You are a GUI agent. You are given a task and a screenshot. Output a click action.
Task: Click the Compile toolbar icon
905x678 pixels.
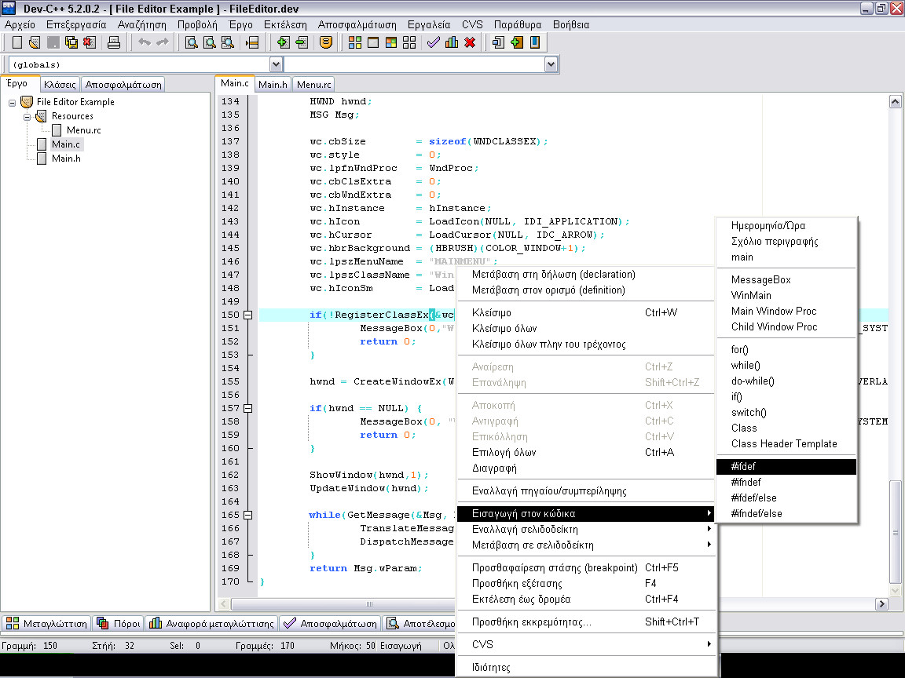355,42
